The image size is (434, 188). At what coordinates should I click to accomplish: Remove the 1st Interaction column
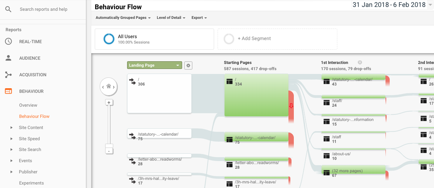tap(360, 62)
